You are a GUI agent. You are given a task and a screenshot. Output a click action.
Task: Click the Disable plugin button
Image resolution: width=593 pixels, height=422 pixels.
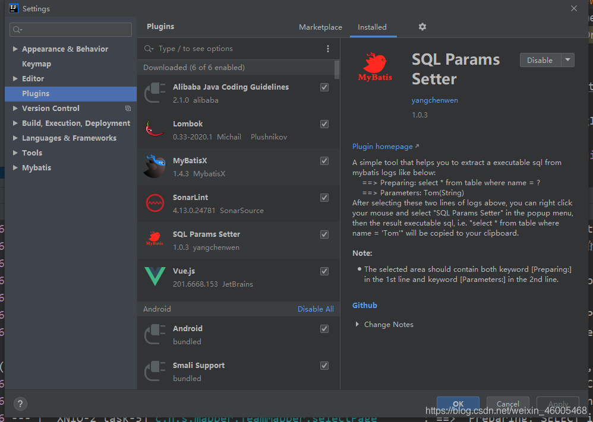point(541,60)
